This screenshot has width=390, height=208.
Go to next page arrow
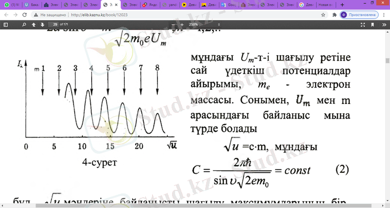pyautogui.click(x=42, y=25)
